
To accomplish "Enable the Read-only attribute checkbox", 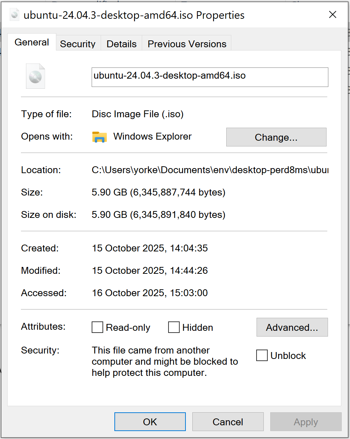I will 97,328.
